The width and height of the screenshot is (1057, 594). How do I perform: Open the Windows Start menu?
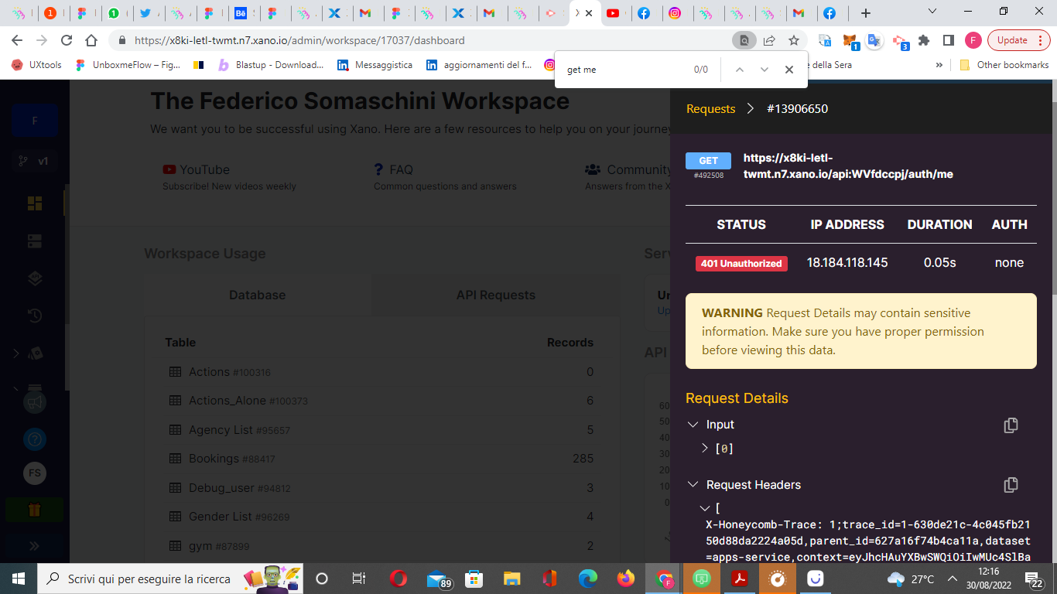pyautogui.click(x=19, y=579)
